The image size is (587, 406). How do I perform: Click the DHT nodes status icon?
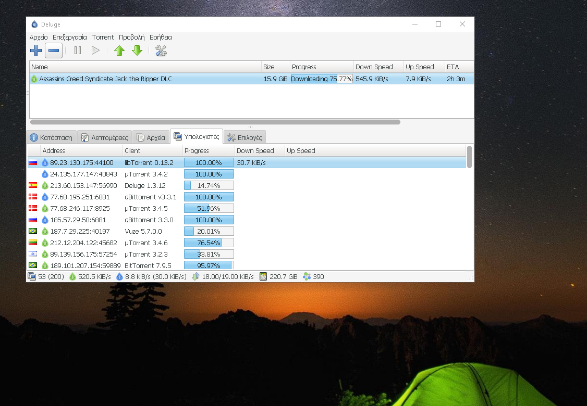[x=307, y=276]
